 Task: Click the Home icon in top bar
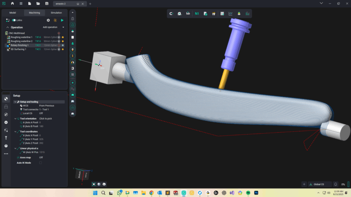pyautogui.click(x=12, y=4)
